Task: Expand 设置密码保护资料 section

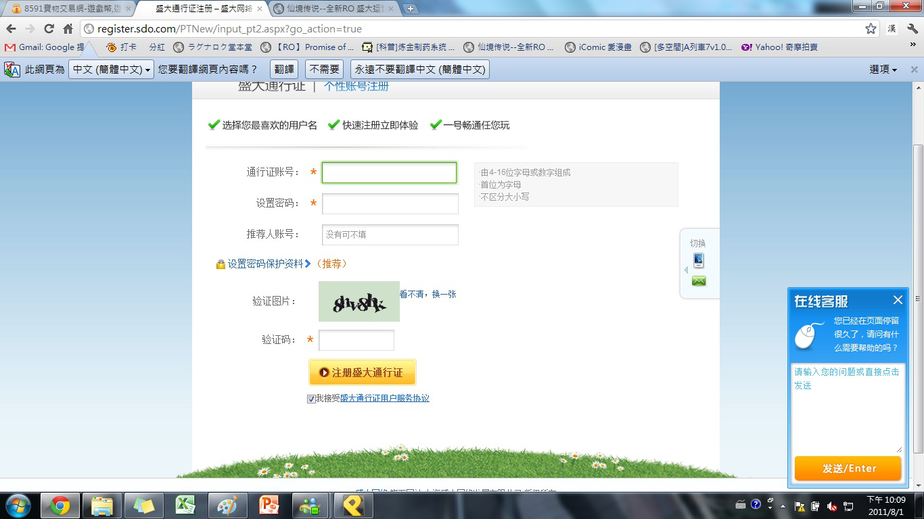Action: click(x=269, y=264)
